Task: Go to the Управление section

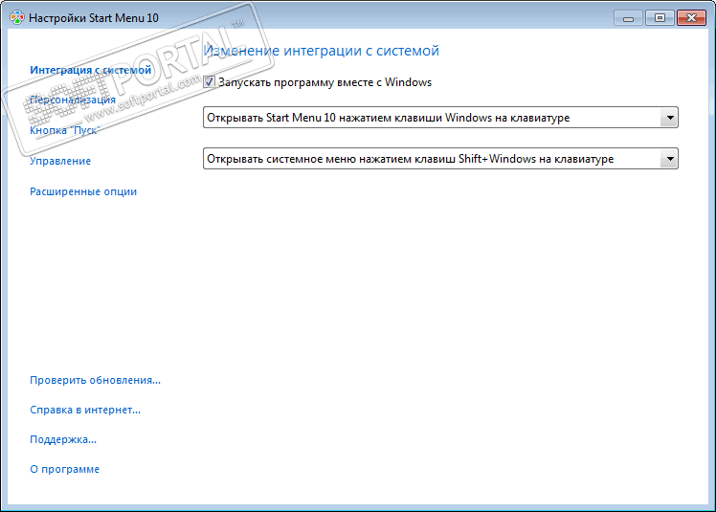Action: (x=60, y=161)
